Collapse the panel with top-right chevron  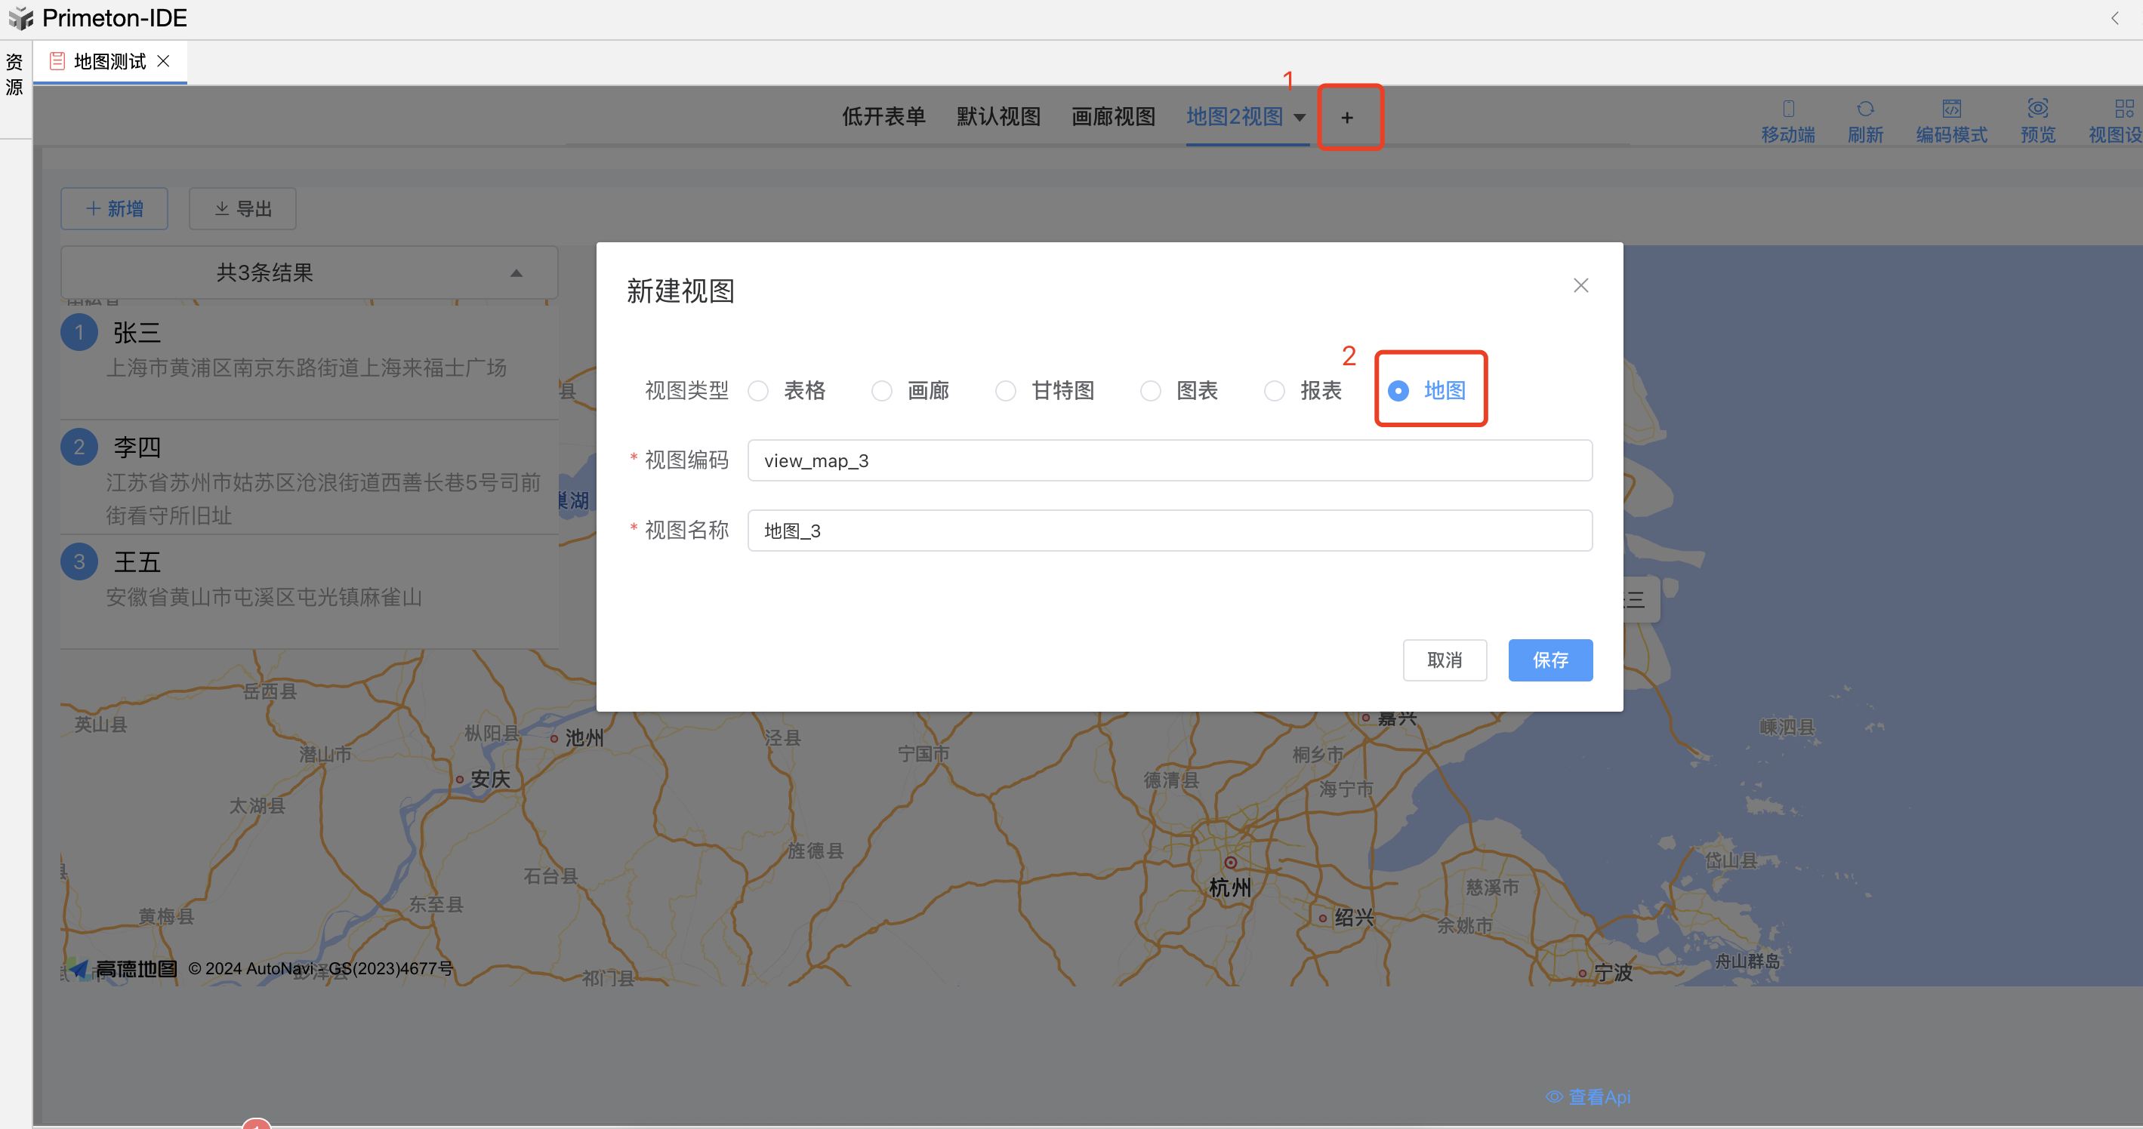(x=2114, y=18)
